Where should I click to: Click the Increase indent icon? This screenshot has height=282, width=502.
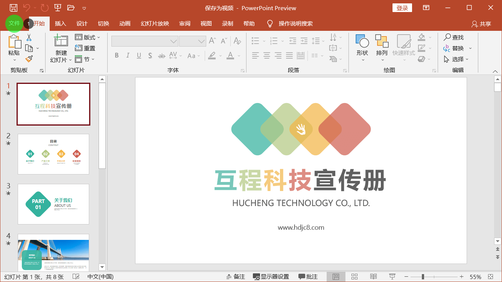coord(304,41)
